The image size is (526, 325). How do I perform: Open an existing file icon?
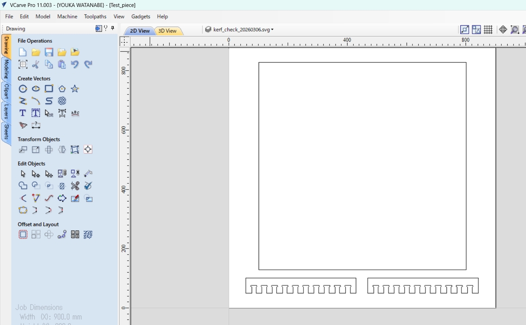click(x=36, y=52)
